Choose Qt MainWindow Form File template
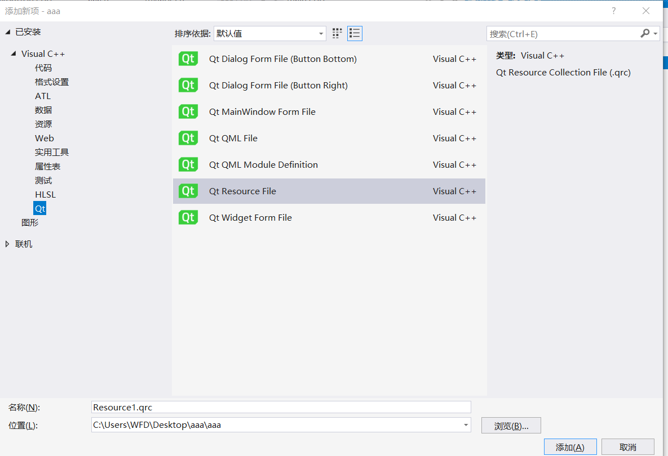668x456 pixels. [x=329, y=111]
